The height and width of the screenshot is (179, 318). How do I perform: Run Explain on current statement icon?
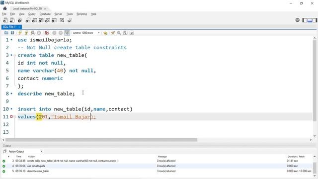(33, 33)
